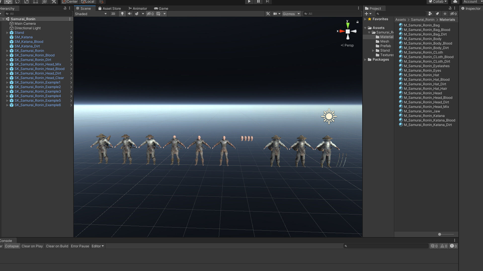This screenshot has width=483, height=271.
Task: Toggle scene audio speaker icon
Action: tap(130, 14)
